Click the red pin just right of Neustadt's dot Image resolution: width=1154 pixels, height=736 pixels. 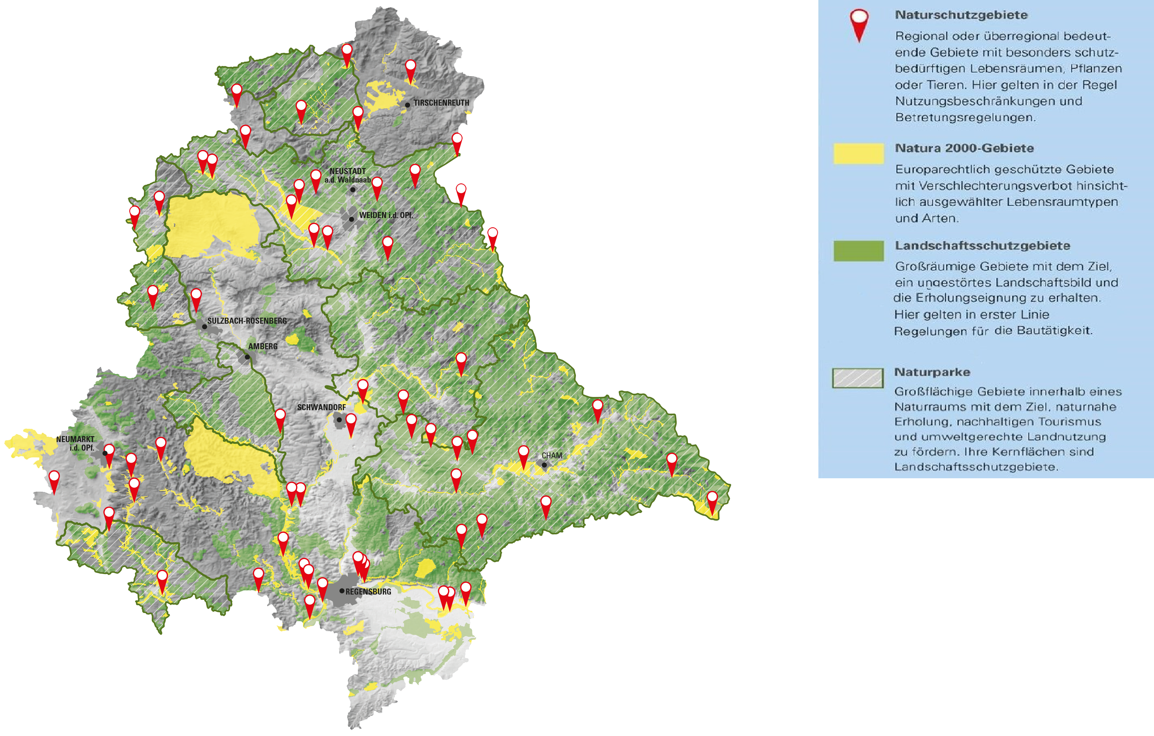coord(377,189)
